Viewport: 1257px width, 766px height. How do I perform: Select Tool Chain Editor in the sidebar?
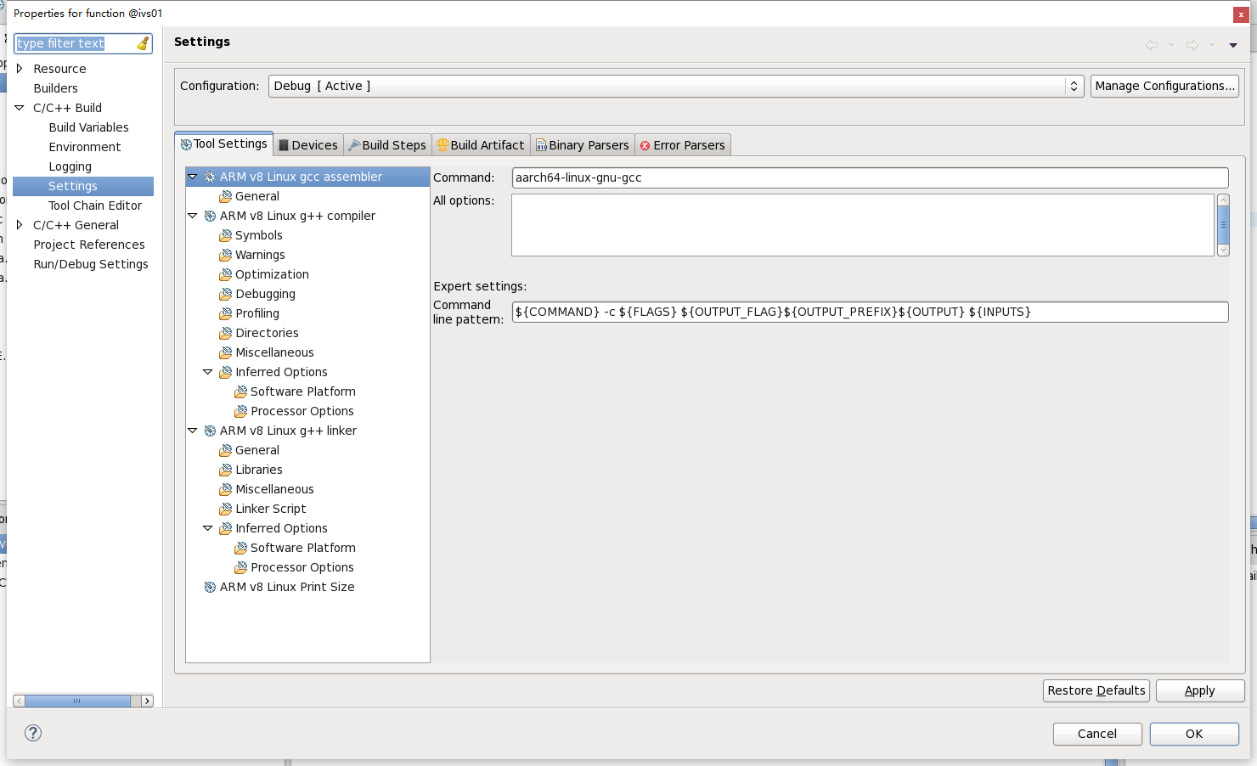pyautogui.click(x=95, y=206)
